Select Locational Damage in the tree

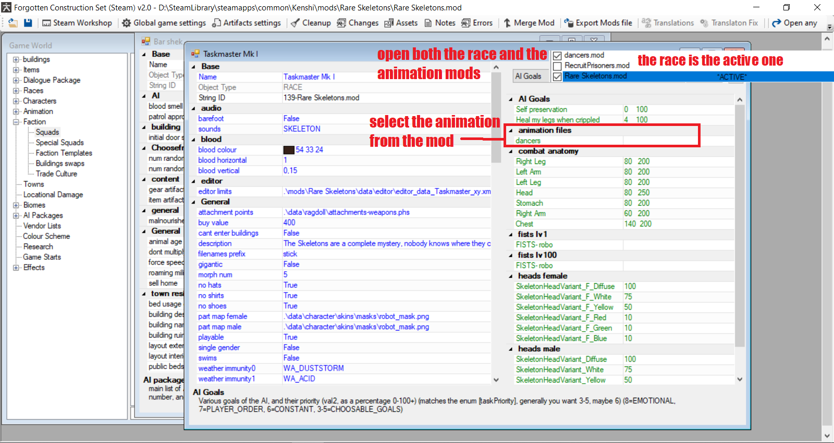(53, 195)
